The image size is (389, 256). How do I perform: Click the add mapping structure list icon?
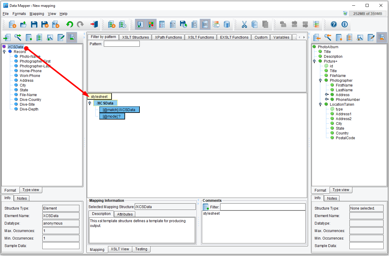coord(112,24)
